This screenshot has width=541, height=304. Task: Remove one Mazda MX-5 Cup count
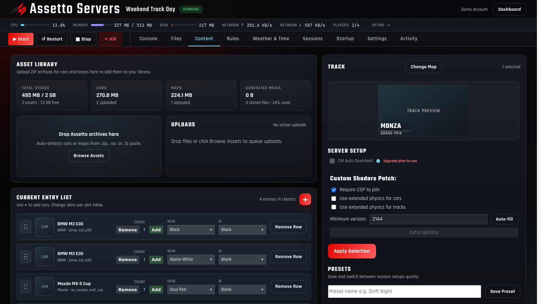click(127, 289)
